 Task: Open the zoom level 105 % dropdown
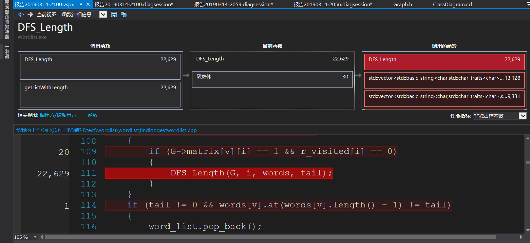[35, 237]
